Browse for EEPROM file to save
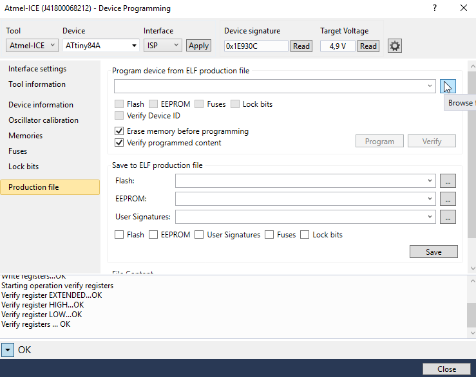 (x=448, y=199)
